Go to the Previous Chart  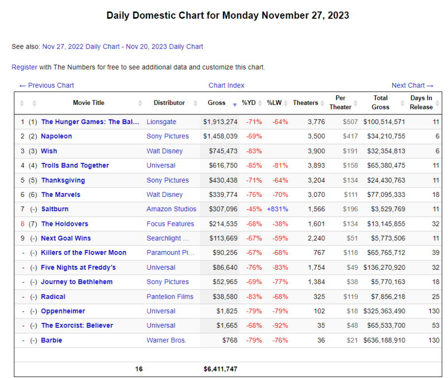pyautogui.click(x=46, y=85)
